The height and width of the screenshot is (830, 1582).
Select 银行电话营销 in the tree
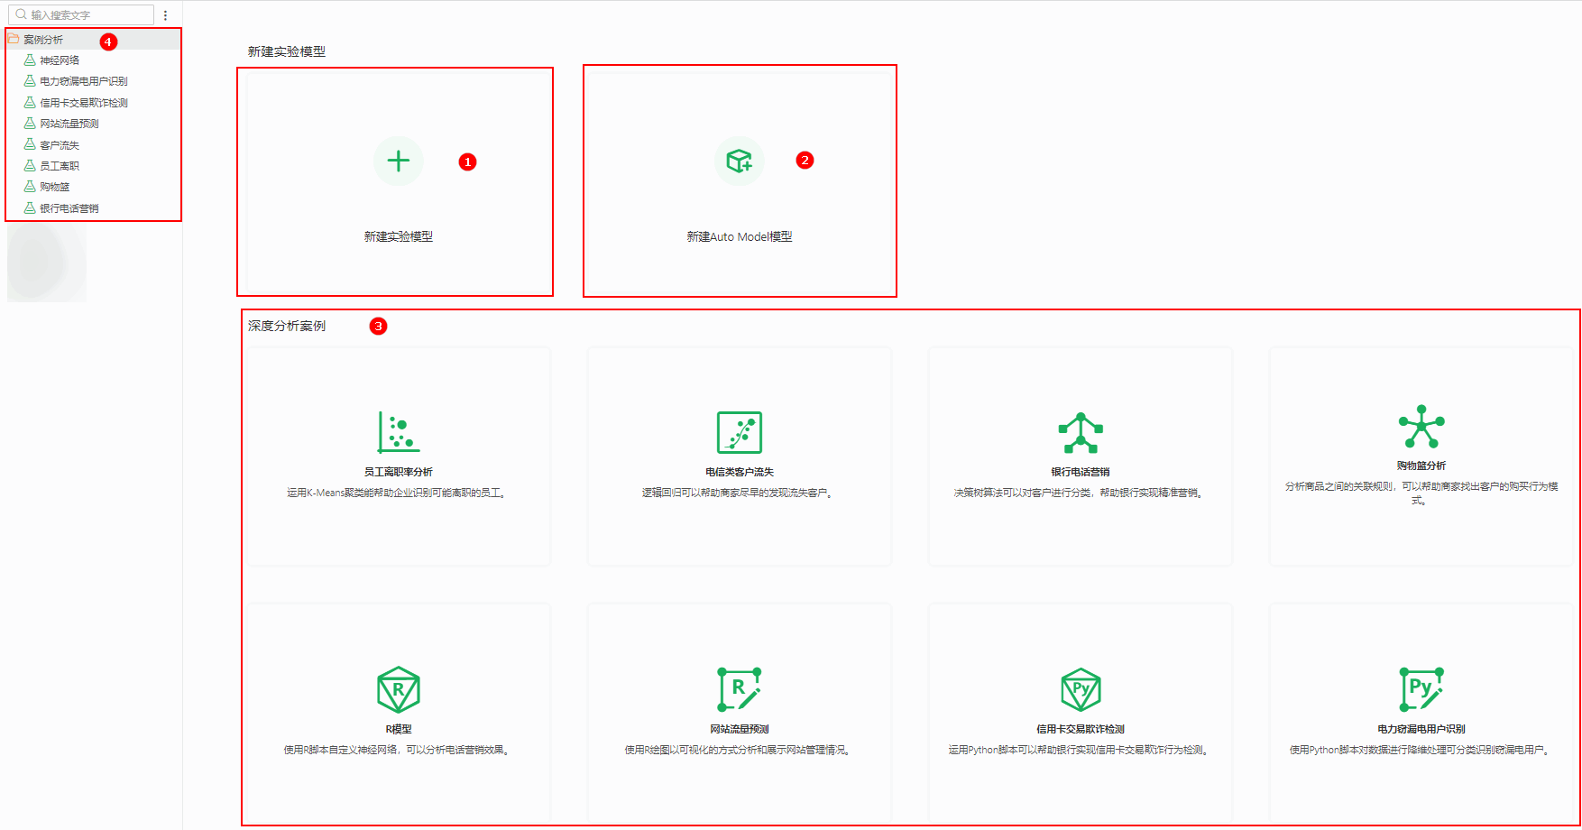click(69, 208)
